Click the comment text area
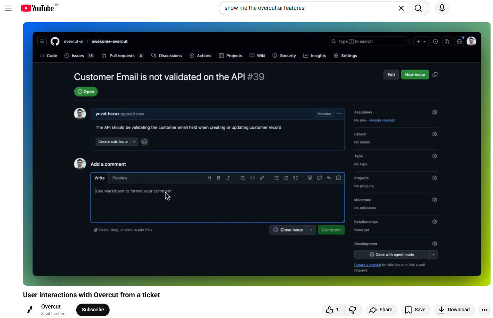Viewport: 493px width, 318px height. point(218,203)
